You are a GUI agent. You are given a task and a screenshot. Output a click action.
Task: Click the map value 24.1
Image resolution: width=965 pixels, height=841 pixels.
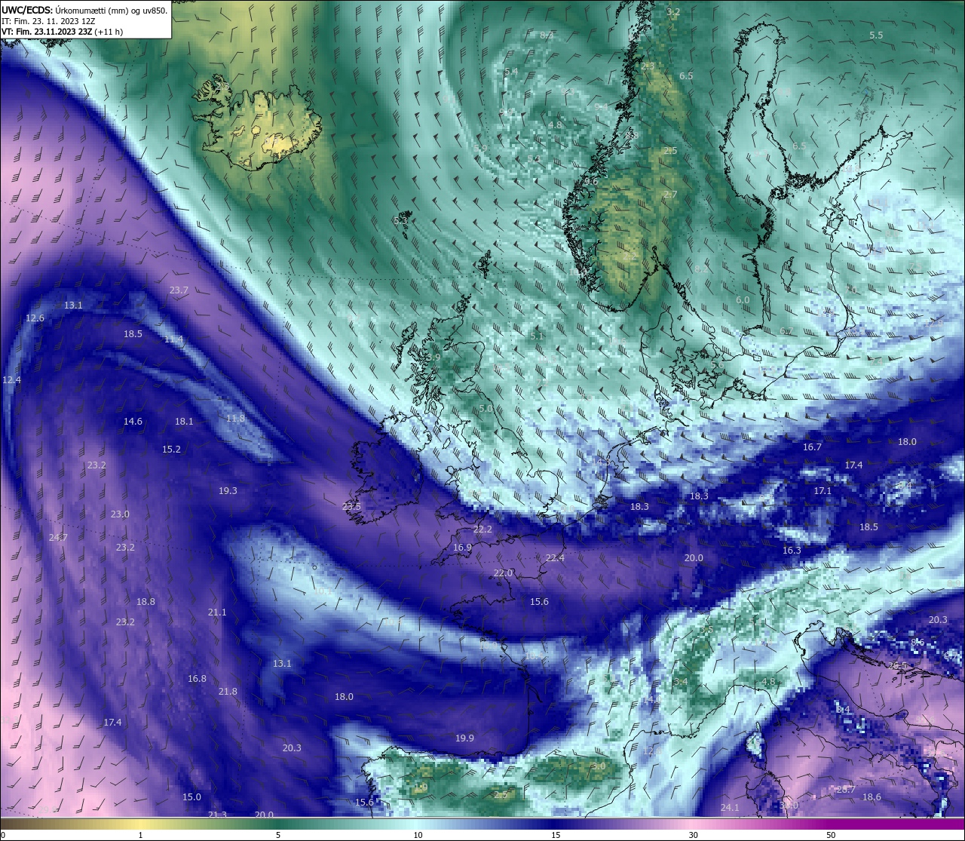point(730,808)
